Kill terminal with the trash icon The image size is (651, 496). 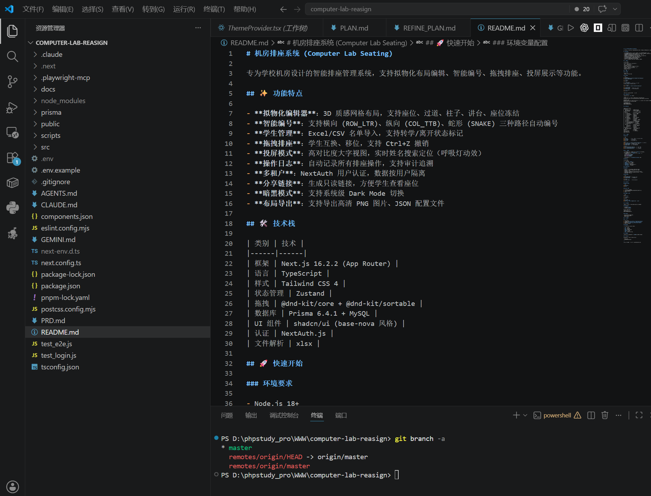605,415
